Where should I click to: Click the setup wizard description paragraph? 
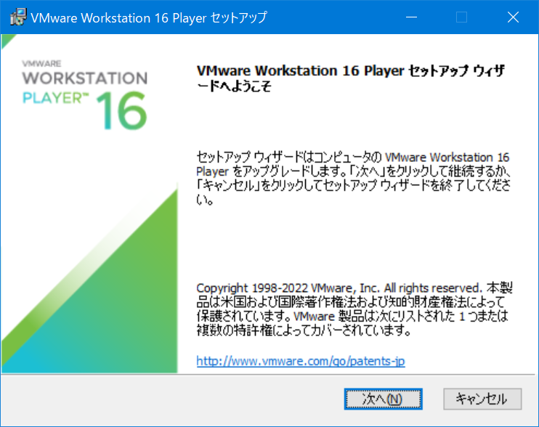352,179
